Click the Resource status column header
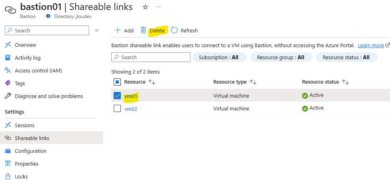Screen dimensions: 390x184 321,82
